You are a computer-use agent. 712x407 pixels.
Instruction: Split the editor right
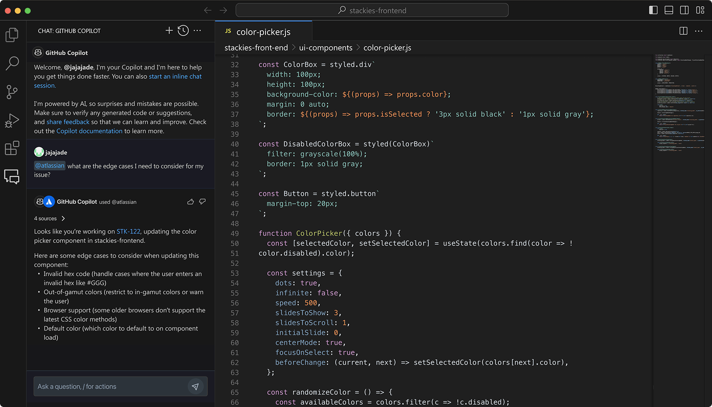pos(683,31)
